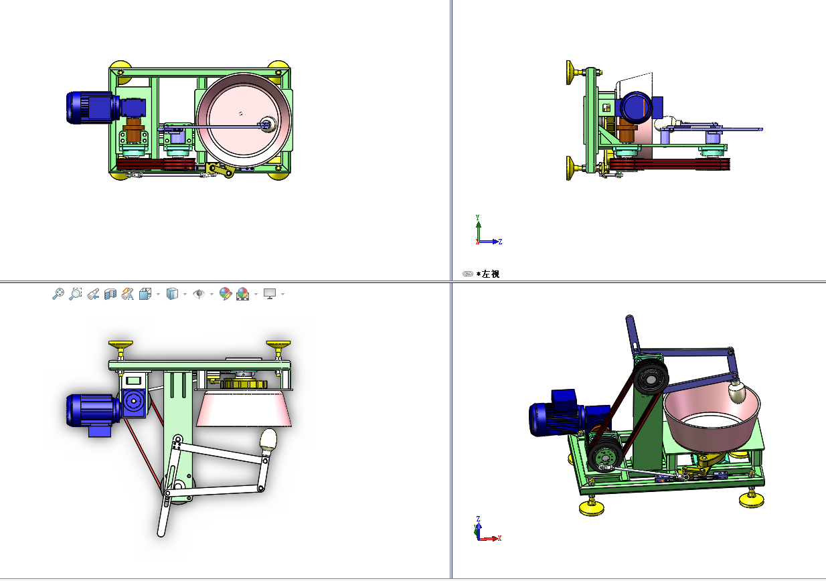Click the Display Style cube icon
The width and height of the screenshot is (826, 581).
coord(172,294)
